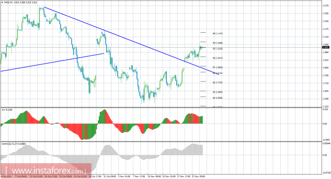This screenshot has height=179, width=331.
Task: Open the chart dropdown arrow beside #NG,H4
Action: tap(2, 3)
